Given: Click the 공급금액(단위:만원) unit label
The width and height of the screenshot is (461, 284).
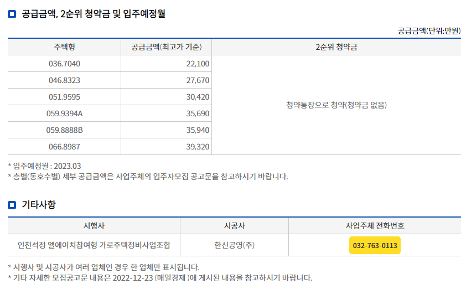Looking at the screenshot, I should 429,30.
